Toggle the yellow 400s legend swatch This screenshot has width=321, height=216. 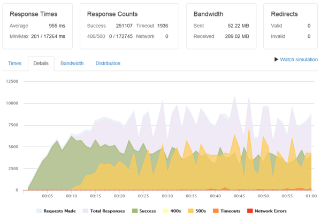click(165, 211)
